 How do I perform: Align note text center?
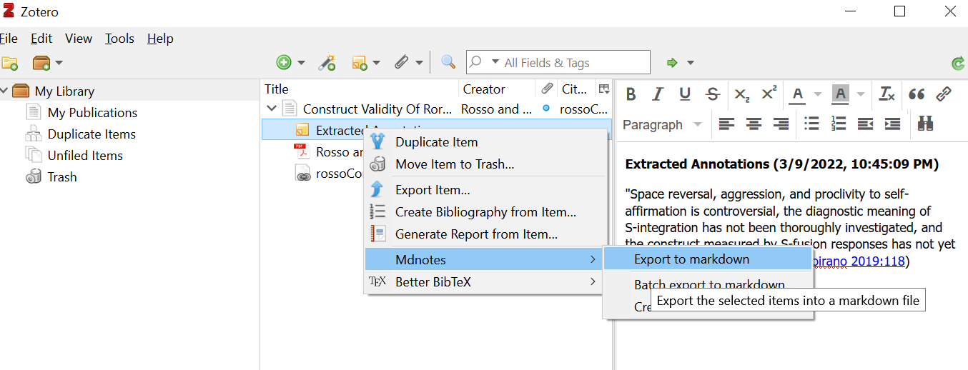[x=754, y=124]
